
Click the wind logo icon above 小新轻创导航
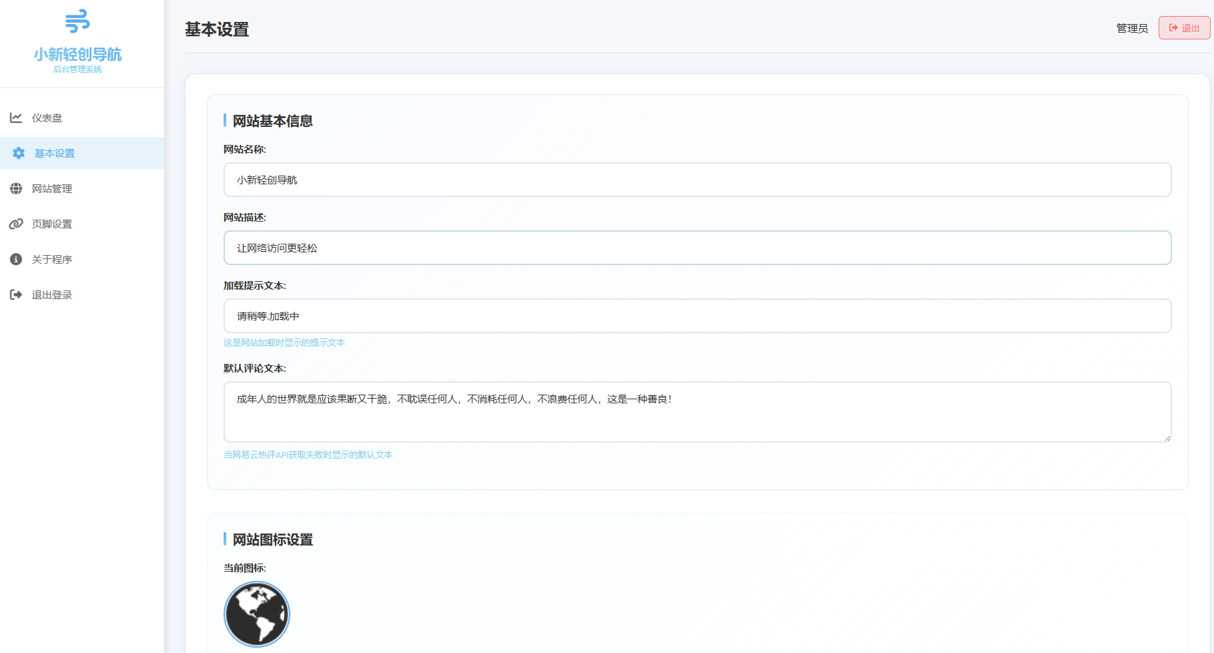[x=77, y=21]
